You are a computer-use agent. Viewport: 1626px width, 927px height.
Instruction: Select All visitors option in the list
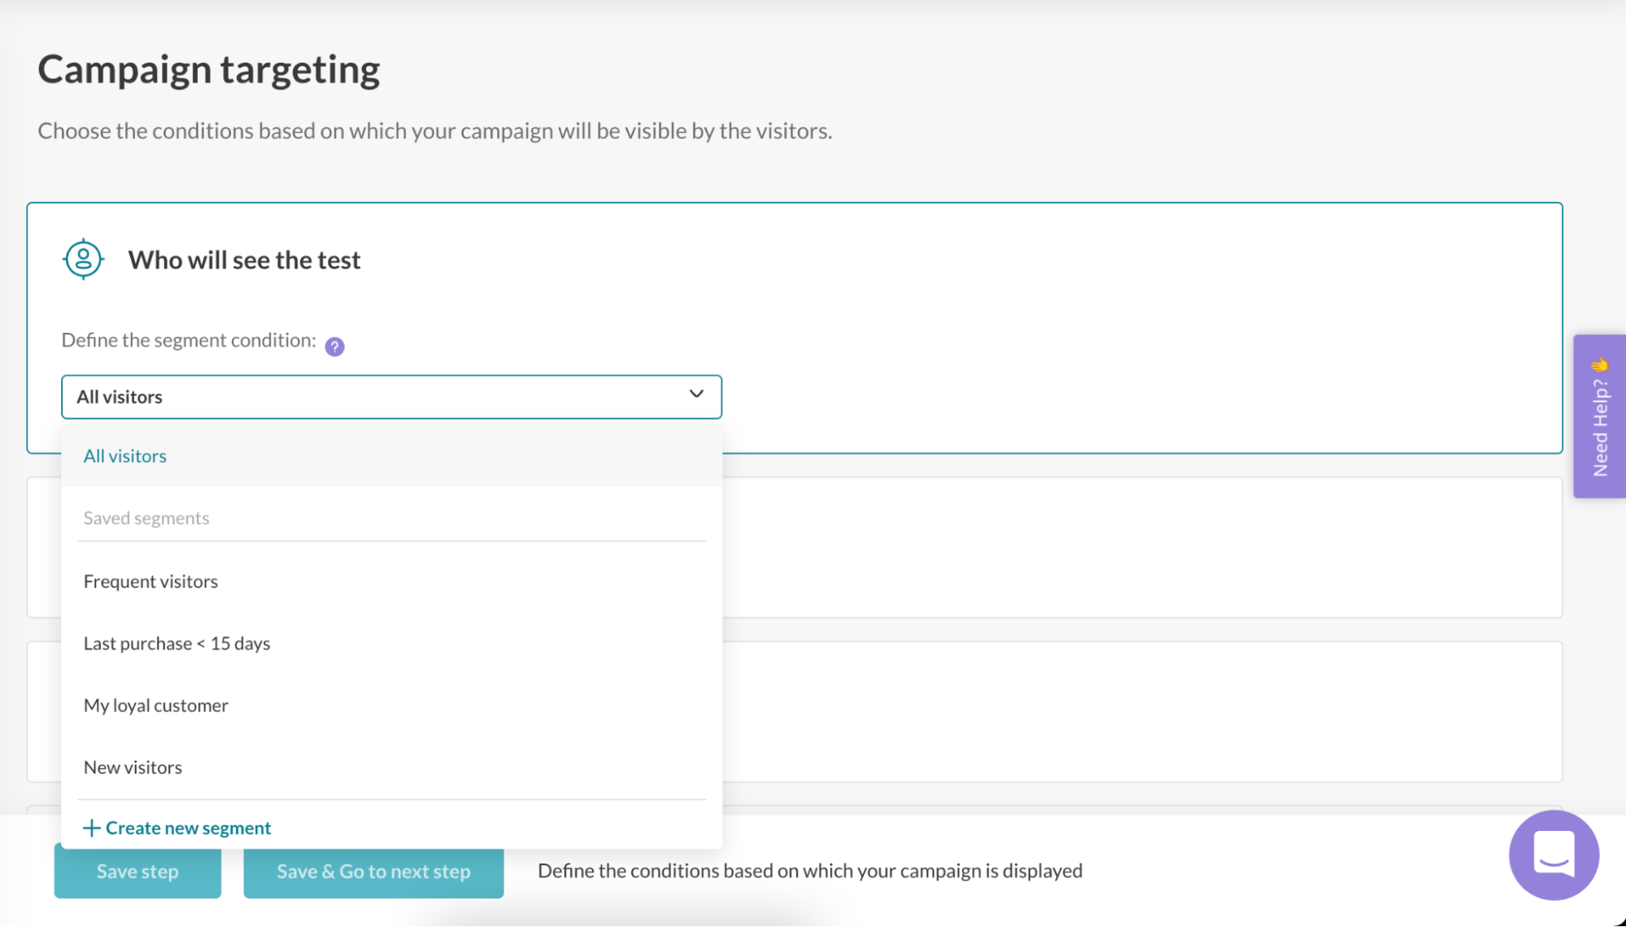pyautogui.click(x=391, y=456)
